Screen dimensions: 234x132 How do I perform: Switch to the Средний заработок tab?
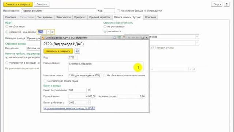click(x=100, y=17)
